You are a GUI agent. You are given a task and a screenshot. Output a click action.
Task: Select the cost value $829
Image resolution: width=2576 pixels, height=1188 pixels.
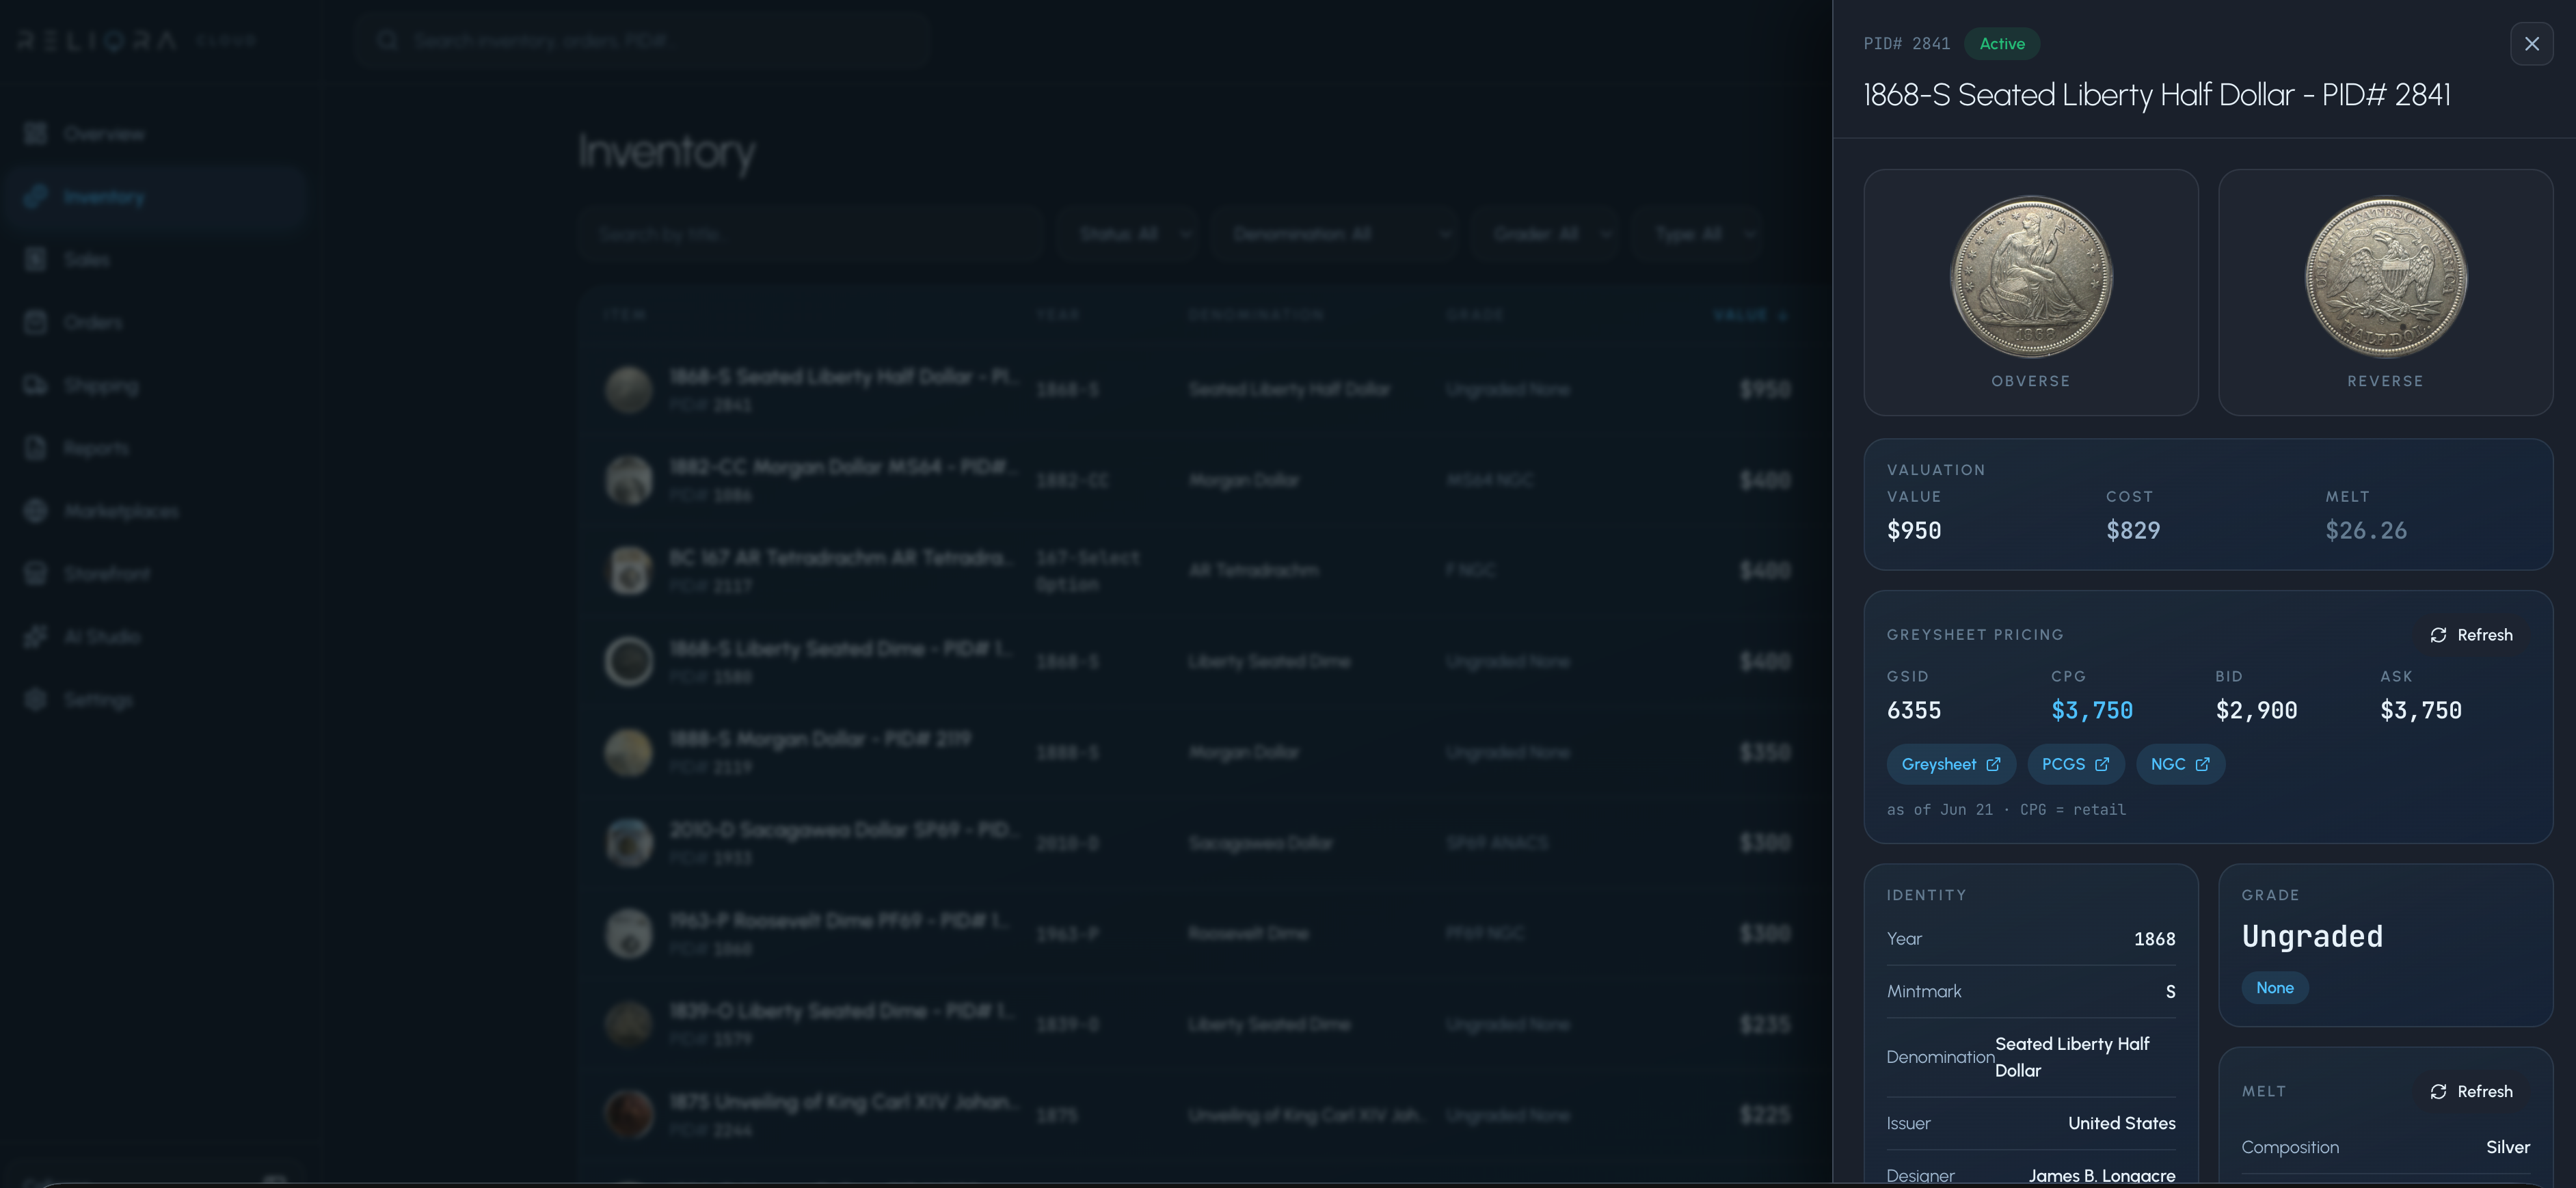point(2133,530)
